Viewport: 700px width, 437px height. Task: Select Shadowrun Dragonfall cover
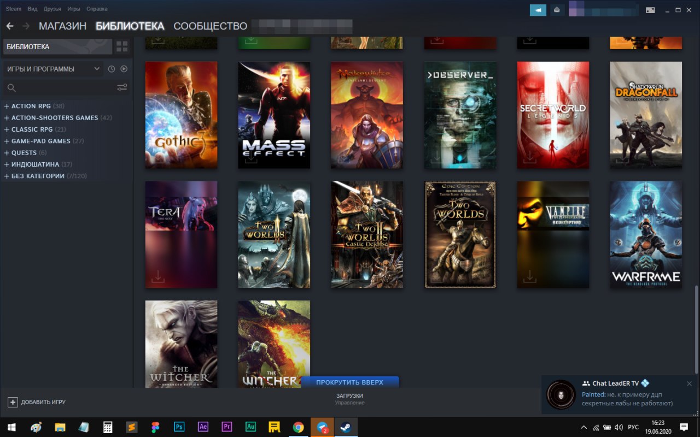646,115
